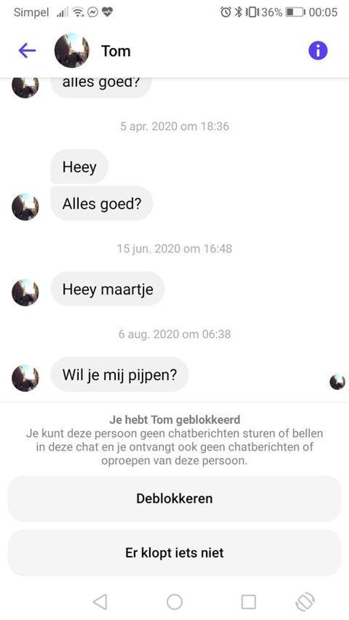Tap the '6 aug. 2020 om 06:38' timestamp

(174, 334)
